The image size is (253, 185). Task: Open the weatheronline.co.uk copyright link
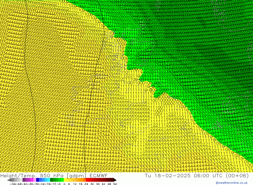232,182
